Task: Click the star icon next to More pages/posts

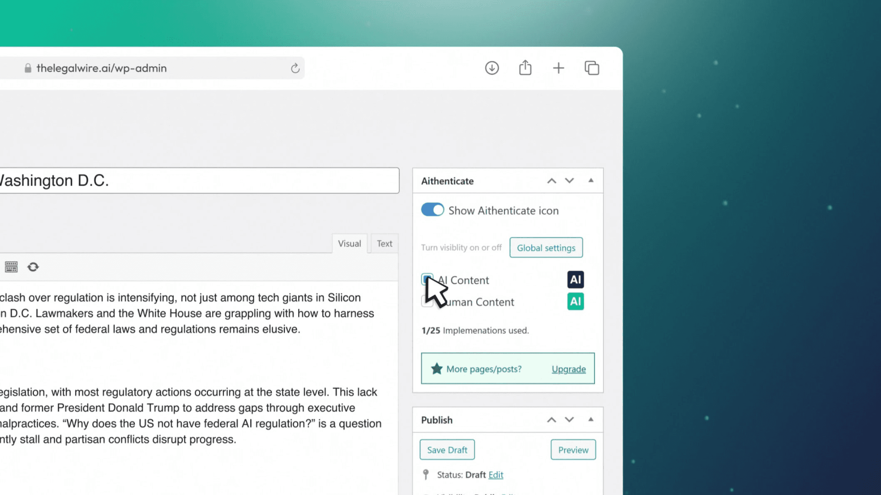Action: [436, 369]
